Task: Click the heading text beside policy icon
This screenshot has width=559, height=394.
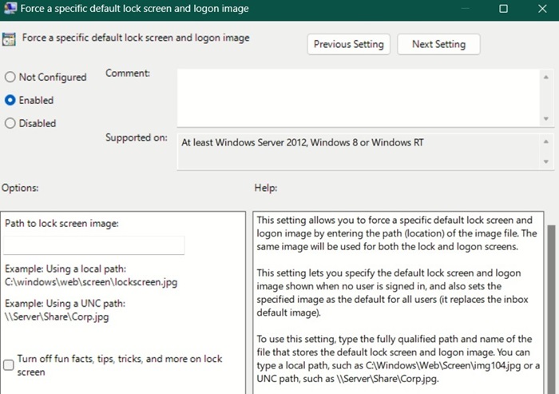Action: pos(136,38)
